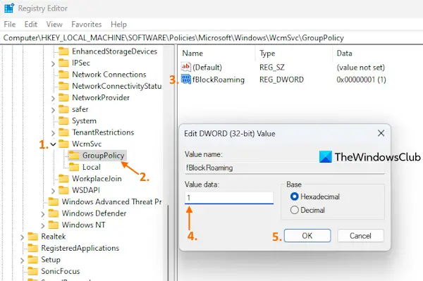Select the safer folder icon
The width and height of the screenshot is (423, 281).
tap(63, 109)
